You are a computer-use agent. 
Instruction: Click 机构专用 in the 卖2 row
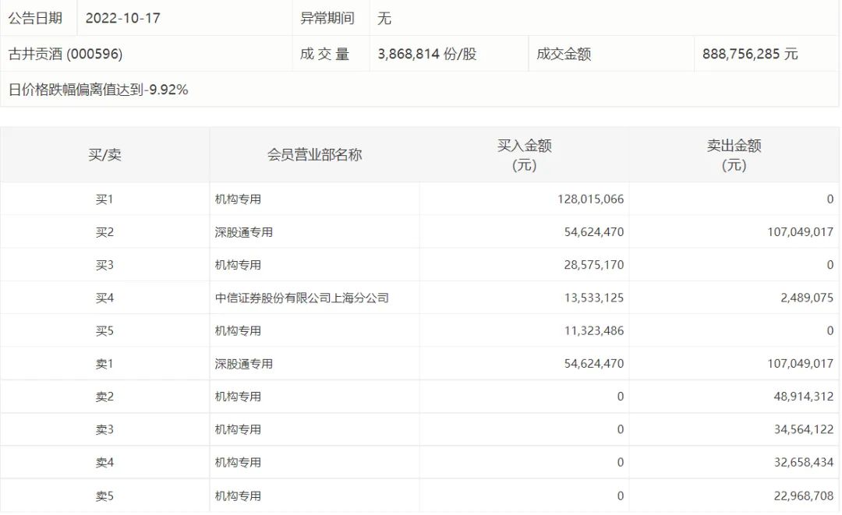238,397
